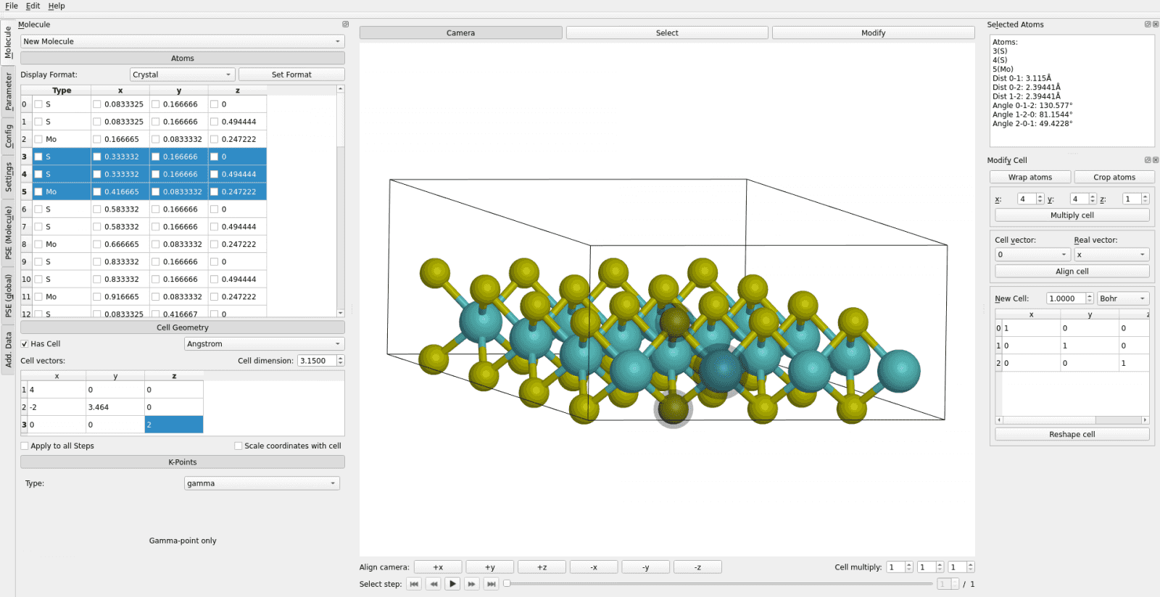Image resolution: width=1160 pixels, height=597 pixels.
Task: Click the Select step slider handle
Action: tap(507, 584)
